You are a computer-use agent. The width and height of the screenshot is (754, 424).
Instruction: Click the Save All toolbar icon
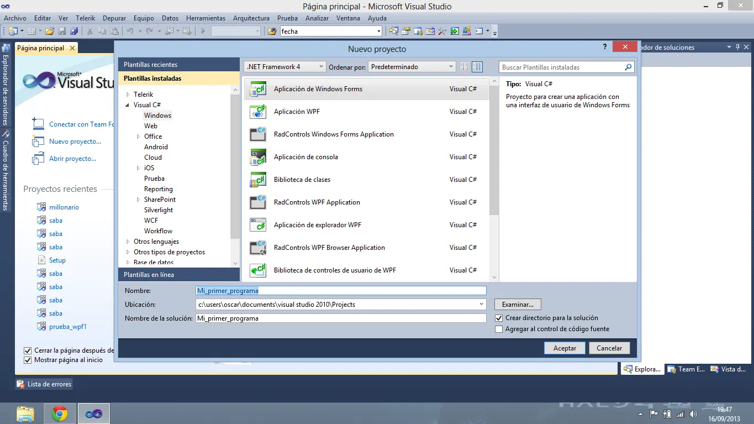coord(74,32)
